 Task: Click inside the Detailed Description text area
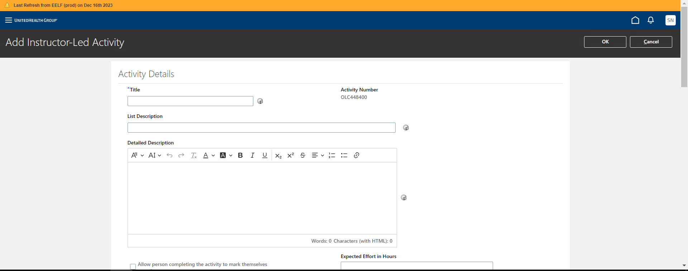point(262,198)
